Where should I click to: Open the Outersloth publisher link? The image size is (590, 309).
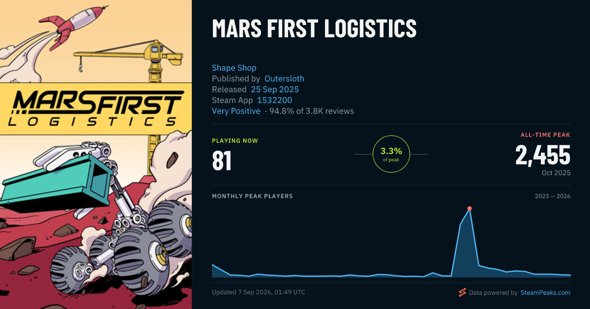tap(284, 78)
